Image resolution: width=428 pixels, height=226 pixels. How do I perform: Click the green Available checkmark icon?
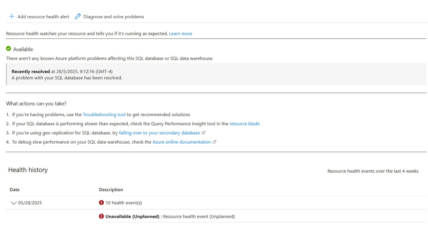coord(9,49)
